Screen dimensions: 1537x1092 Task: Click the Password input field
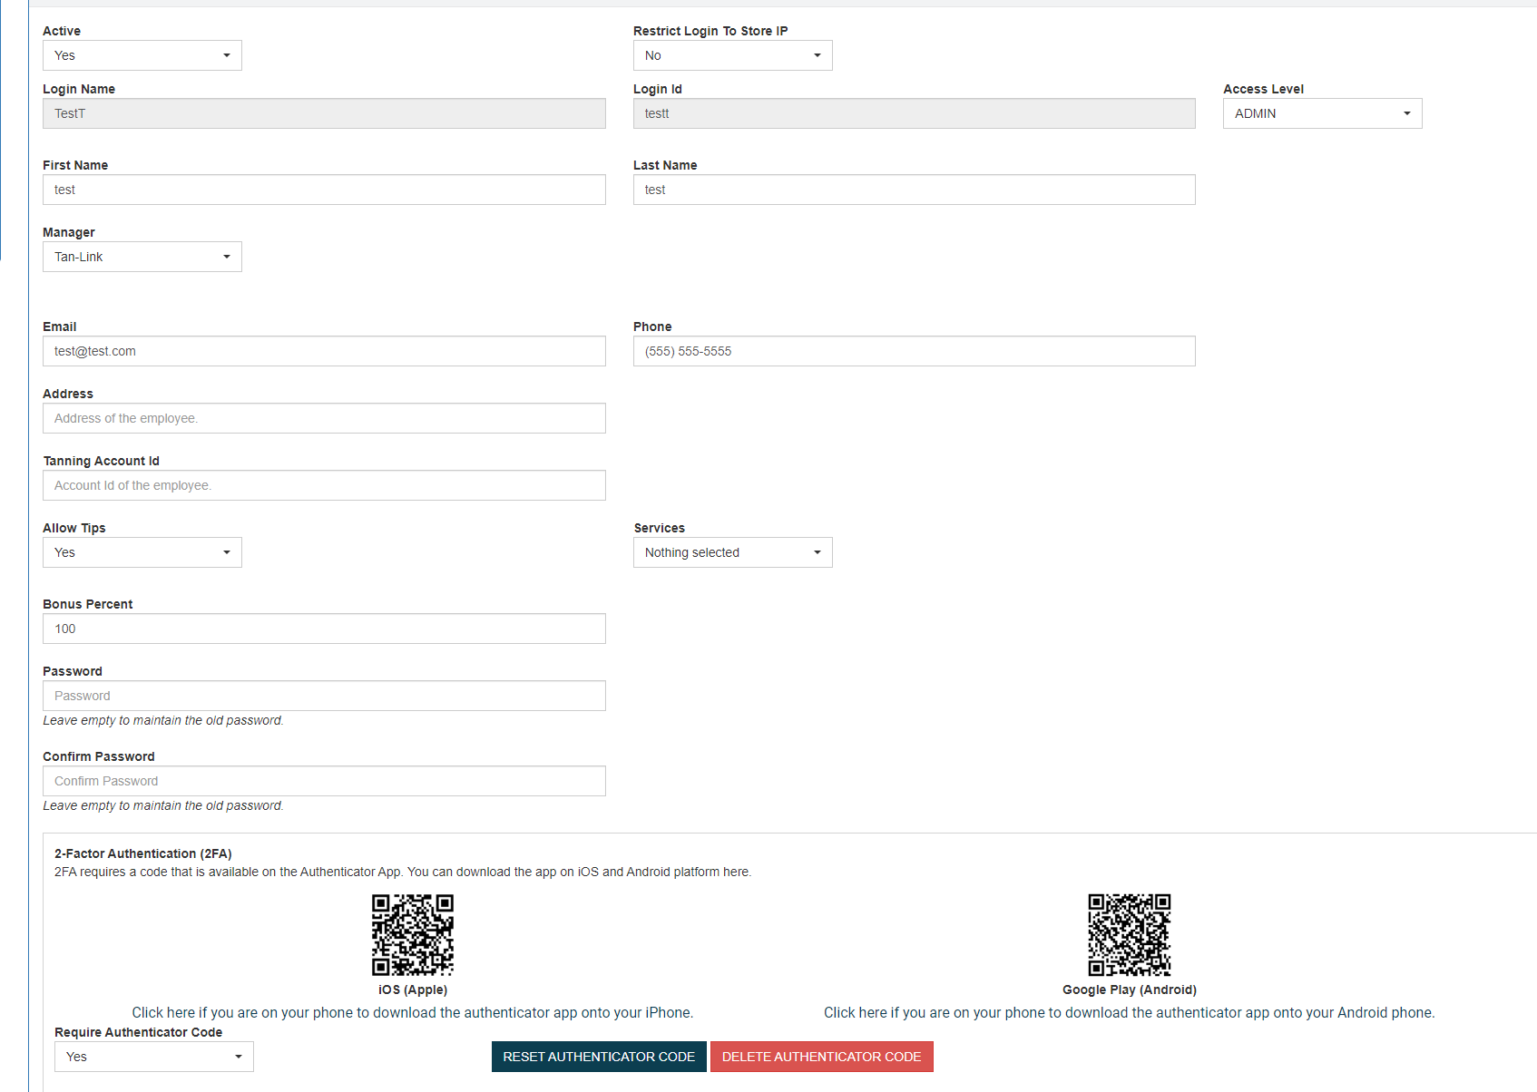(x=324, y=696)
